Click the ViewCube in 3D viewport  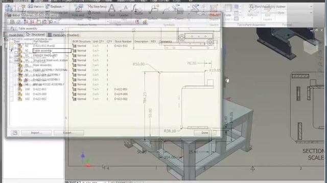click(x=310, y=47)
